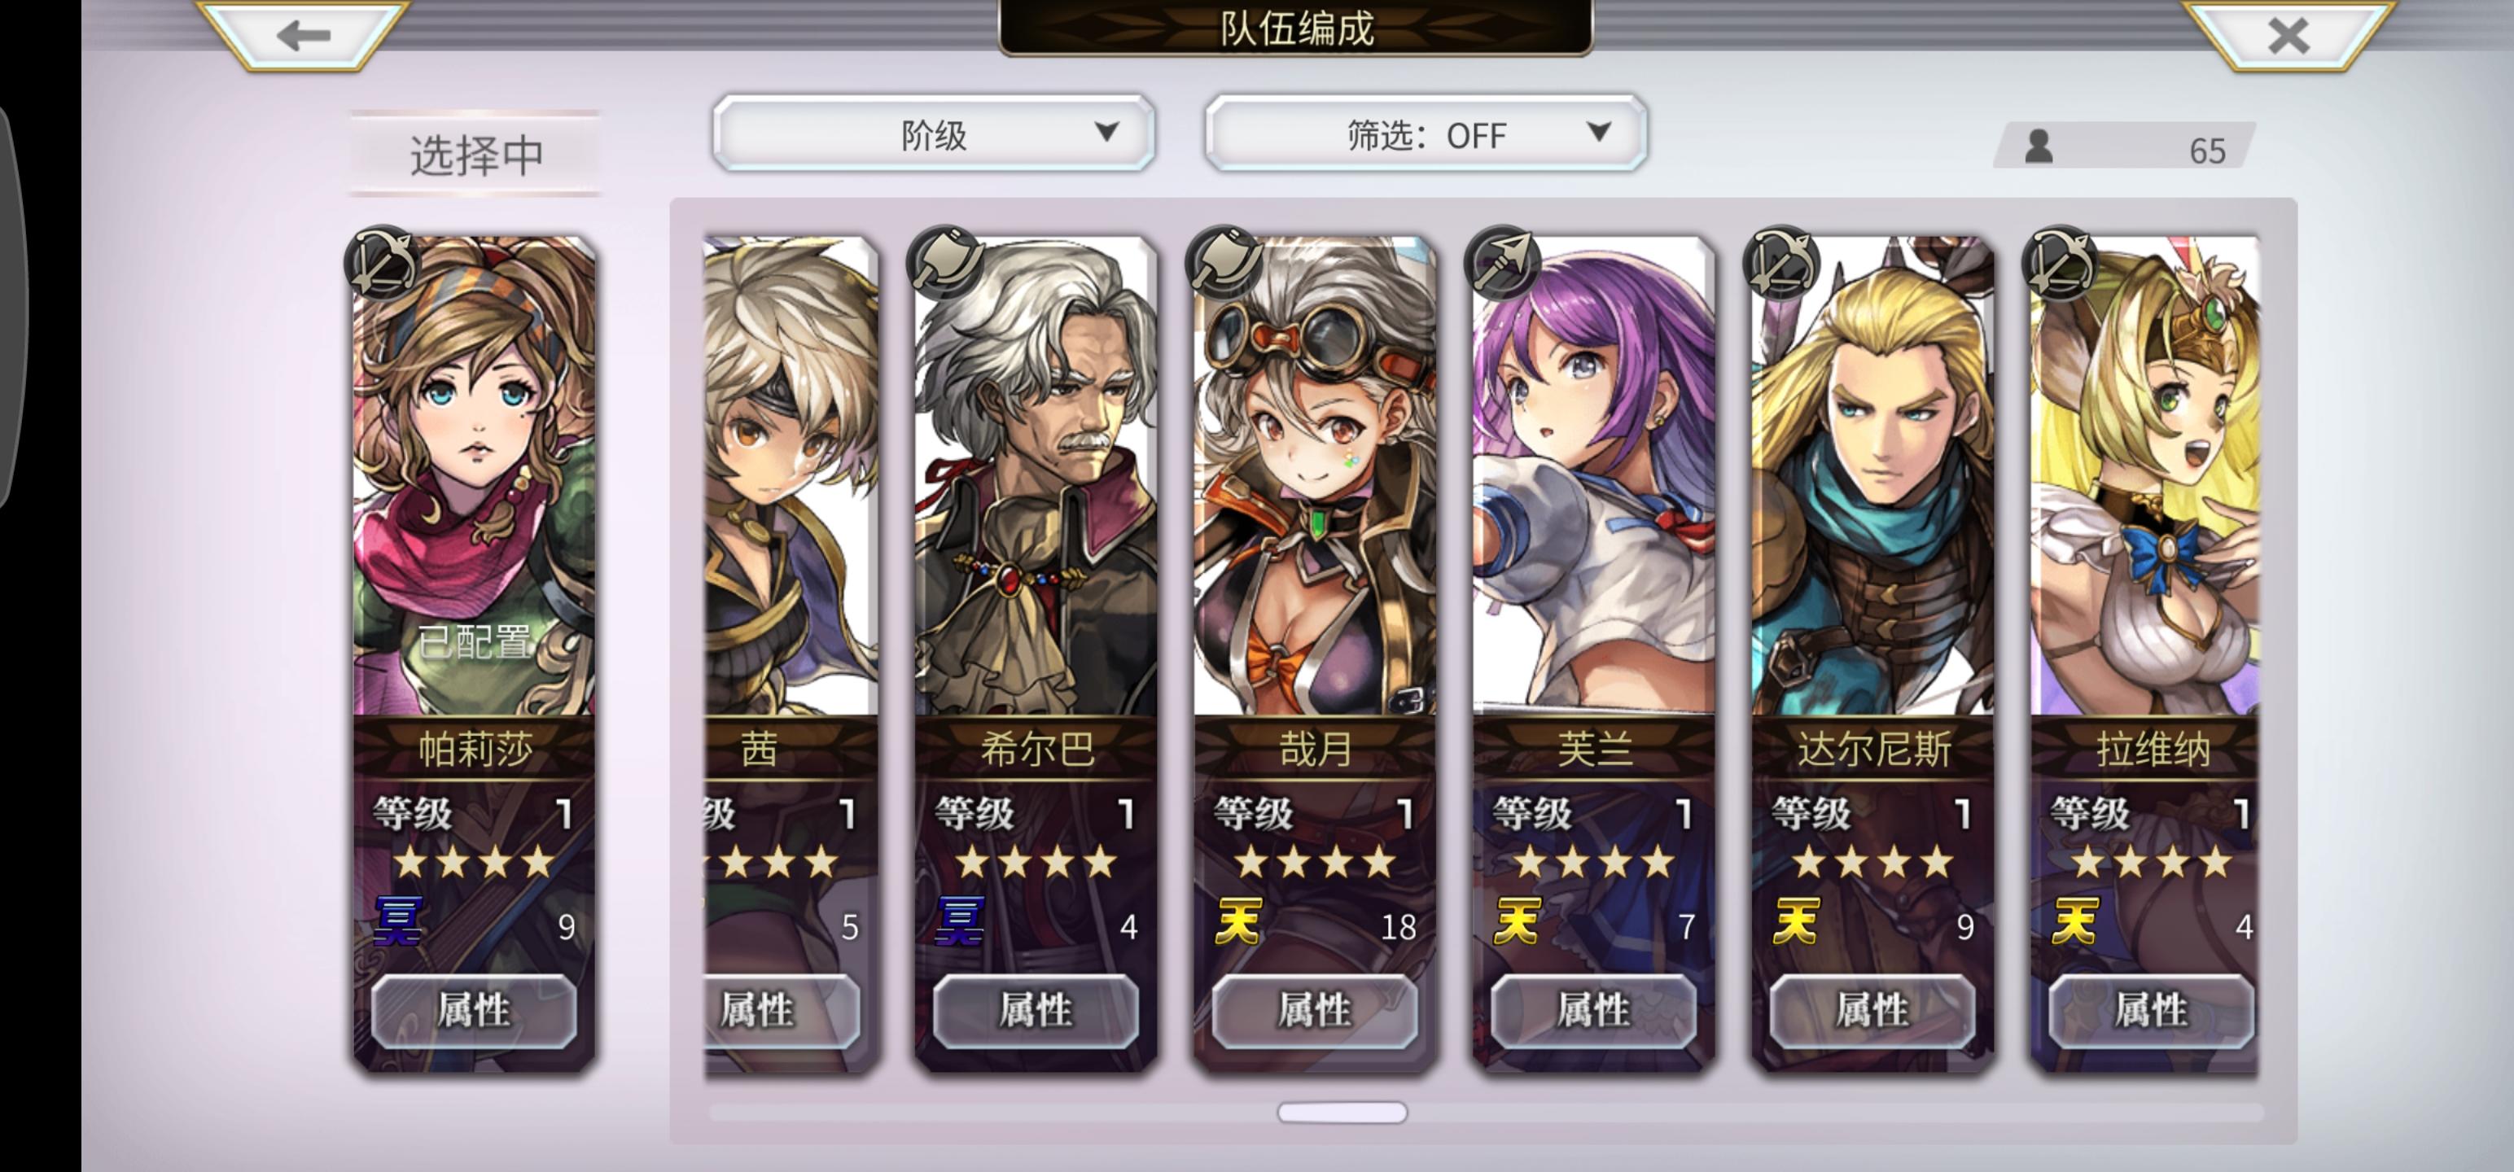Click the bow class icon on 拉维纳's card
The image size is (2514, 1172).
pos(2059,261)
